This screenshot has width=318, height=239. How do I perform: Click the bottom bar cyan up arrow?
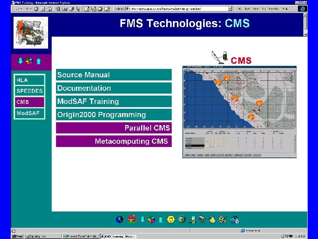[x=161, y=219]
